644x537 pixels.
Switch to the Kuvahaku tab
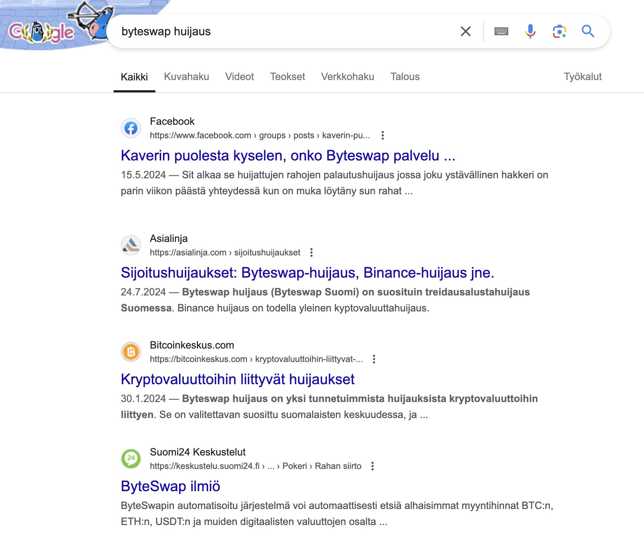coord(186,76)
